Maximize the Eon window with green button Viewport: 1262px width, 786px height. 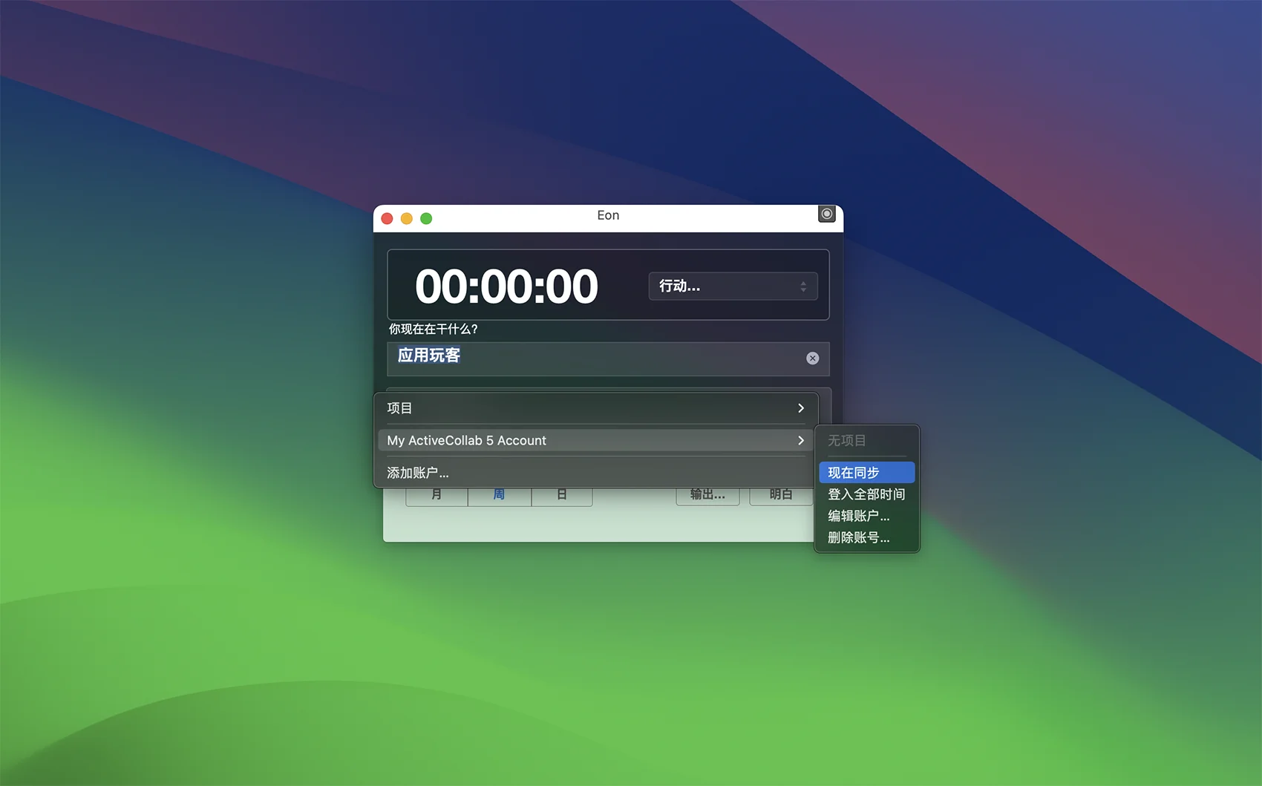pyautogui.click(x=426, y=218)
